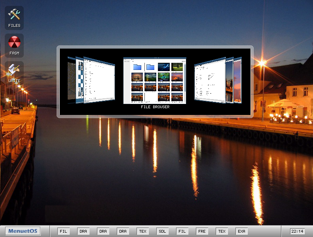Viewport: 313px width, 237px height.
Task: Switch to the FIL button beside FRE
Action: [182, 231]
